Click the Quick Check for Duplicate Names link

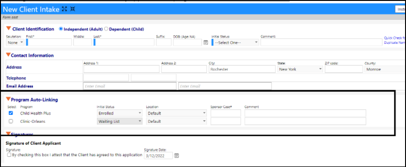tap(395, 40)
